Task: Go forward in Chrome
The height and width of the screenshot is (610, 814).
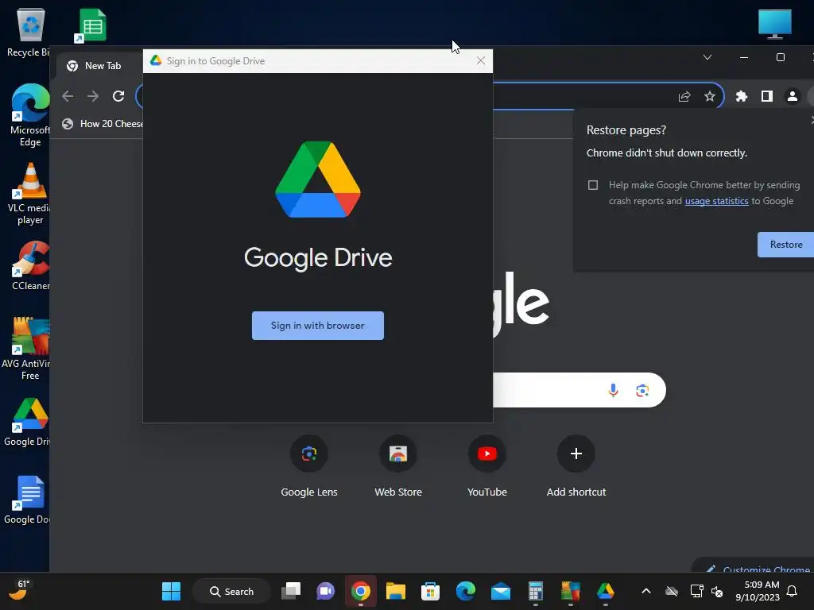Action: pyautogui.click(x=93, y=96)
